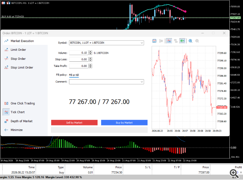Decrease the Take Profit value
243x182 pixels.
pos(90,67)
